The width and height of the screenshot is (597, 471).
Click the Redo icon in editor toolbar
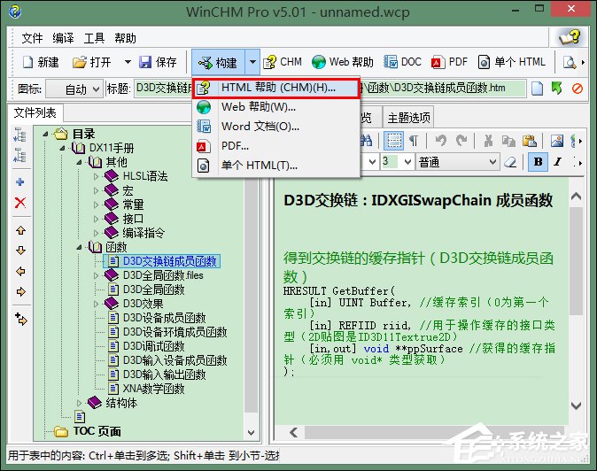click(461, 141)
